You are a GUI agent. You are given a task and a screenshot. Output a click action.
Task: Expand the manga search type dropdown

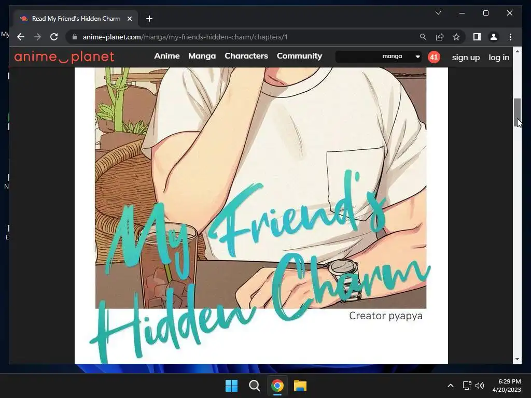click(x=401, y=56)
